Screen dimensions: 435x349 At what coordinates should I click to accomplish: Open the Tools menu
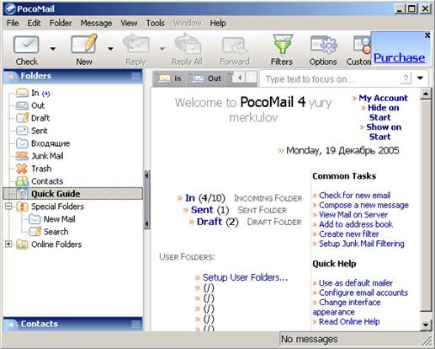(155, 23)
